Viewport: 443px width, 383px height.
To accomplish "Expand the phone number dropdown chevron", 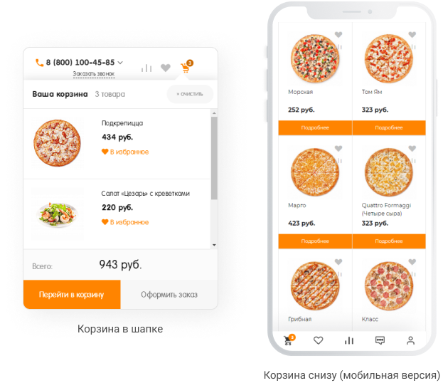I will pyautogui.click(x=120, y=63).
